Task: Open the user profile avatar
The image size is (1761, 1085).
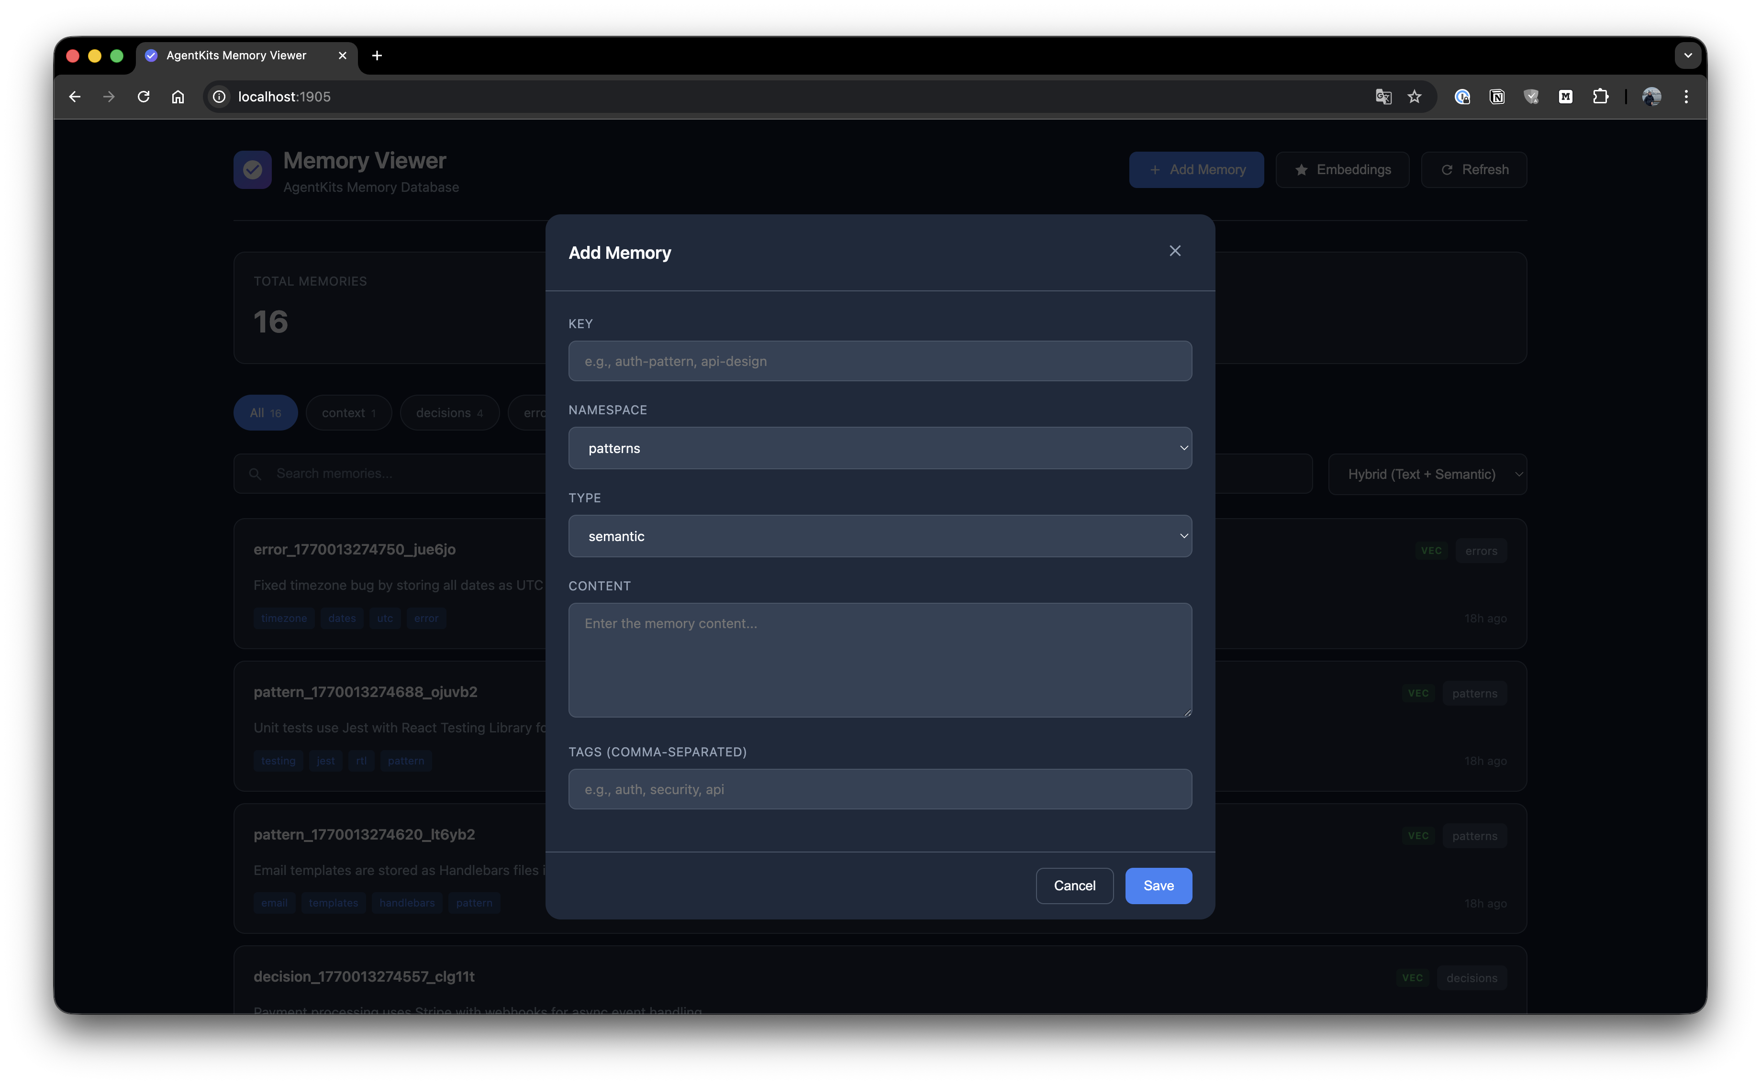Action: (1651, 96)
